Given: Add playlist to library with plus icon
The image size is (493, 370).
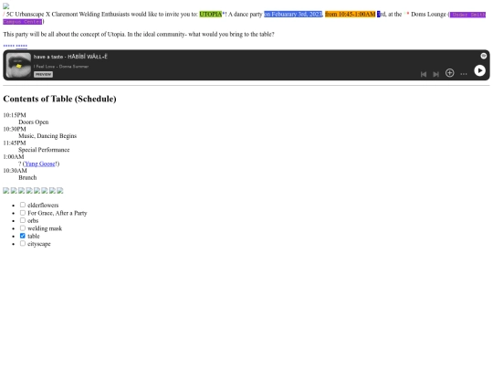Looking at the screenshot, I should [x=449, y=73].
